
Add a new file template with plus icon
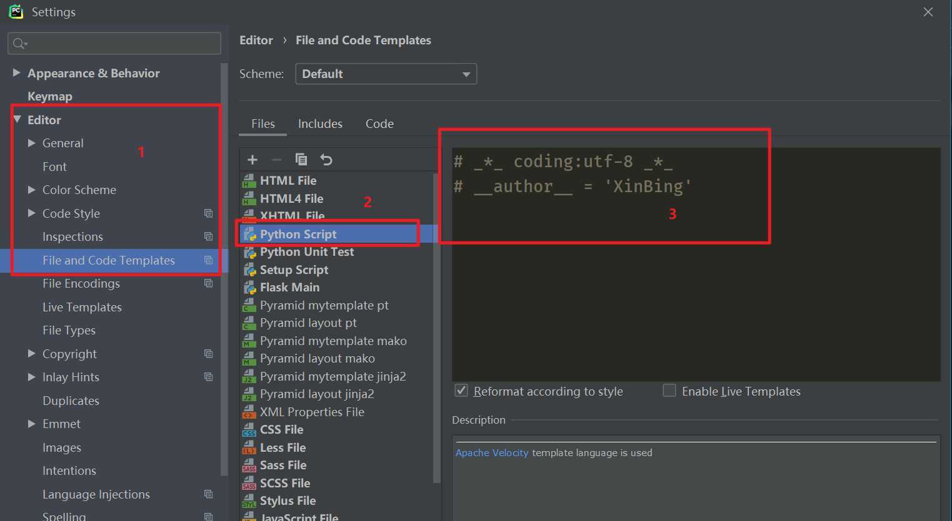pyautogui.click(x=253, y=160)
